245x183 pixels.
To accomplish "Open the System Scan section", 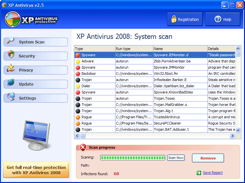I will point(36,42).
